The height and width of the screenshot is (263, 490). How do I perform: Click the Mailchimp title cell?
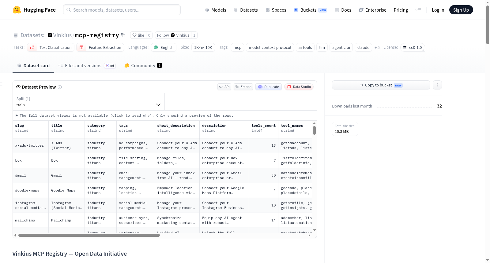pyautogui.click(x=67, y=220)
